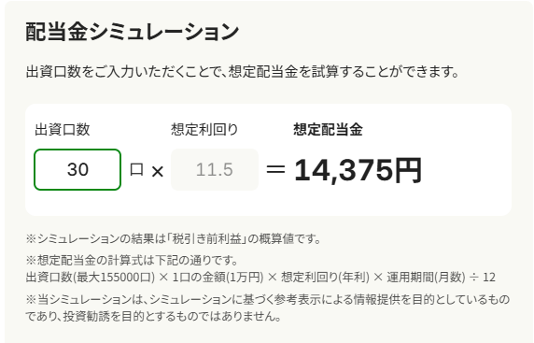This screenshot has width=534, height=343.
Task: Click the 1口の金額(1万円) part of formula
Action: point(218,278)
